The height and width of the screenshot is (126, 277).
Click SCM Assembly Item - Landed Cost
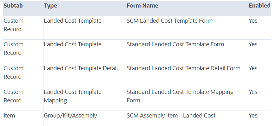point(171,116)
